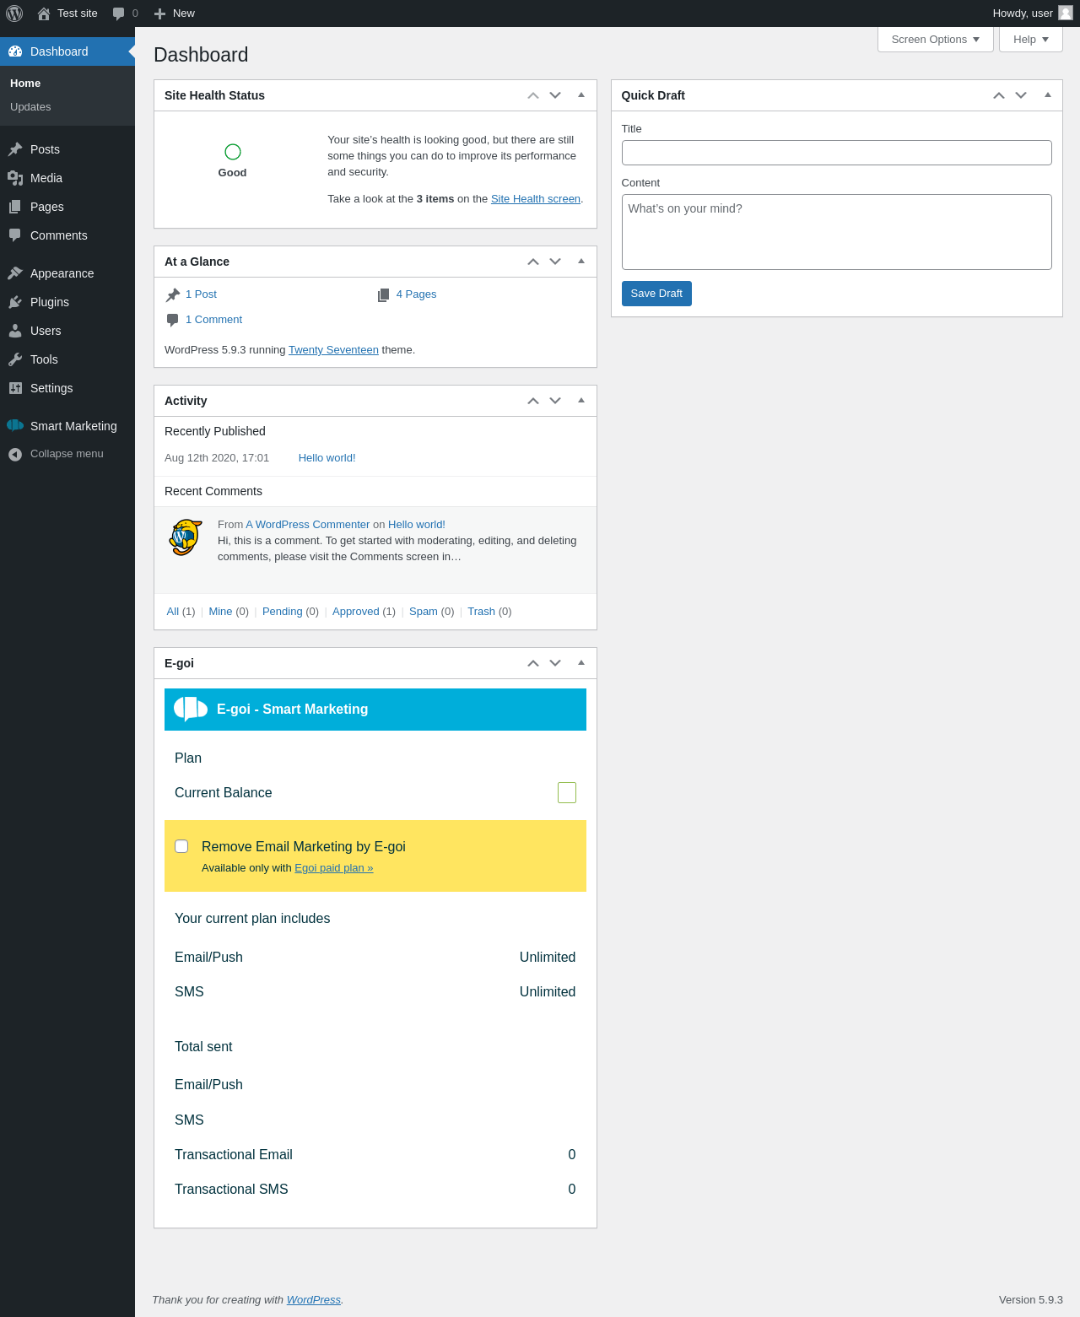The image size is (1080, 1317).
Task: Open the Updates submenu item
Action: [x=30, y=107]
